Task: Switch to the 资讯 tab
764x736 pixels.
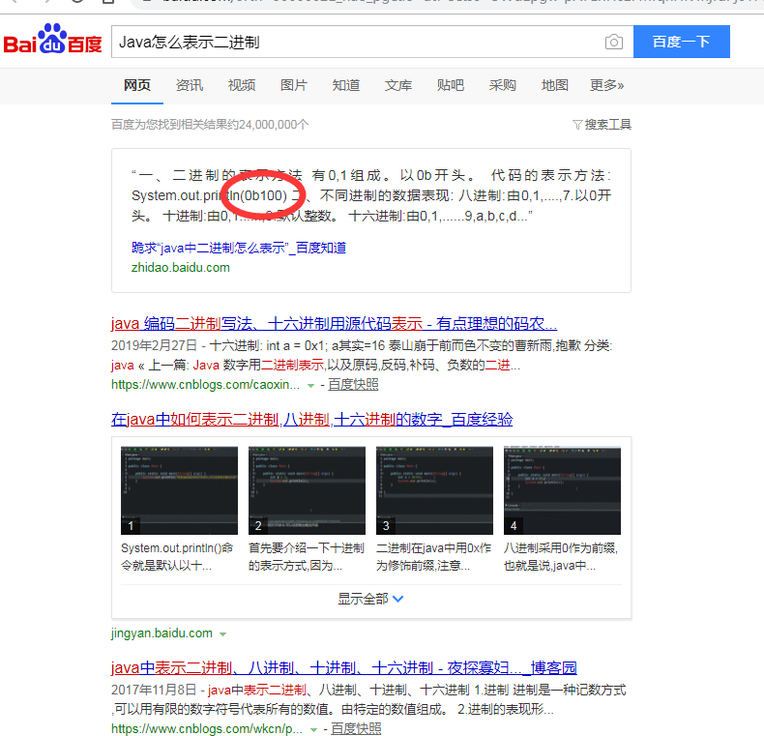Action: [189, 85]
